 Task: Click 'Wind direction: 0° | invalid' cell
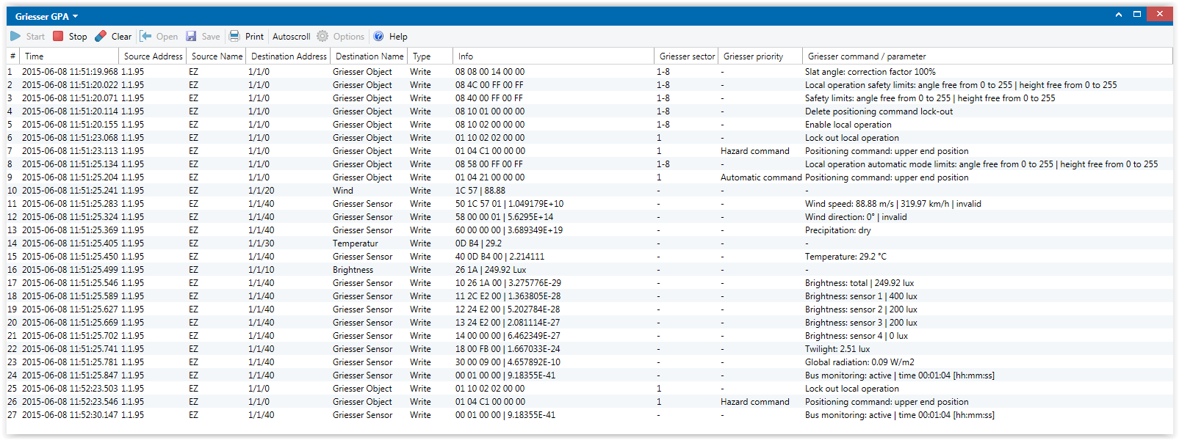click(x=856, y=217)
